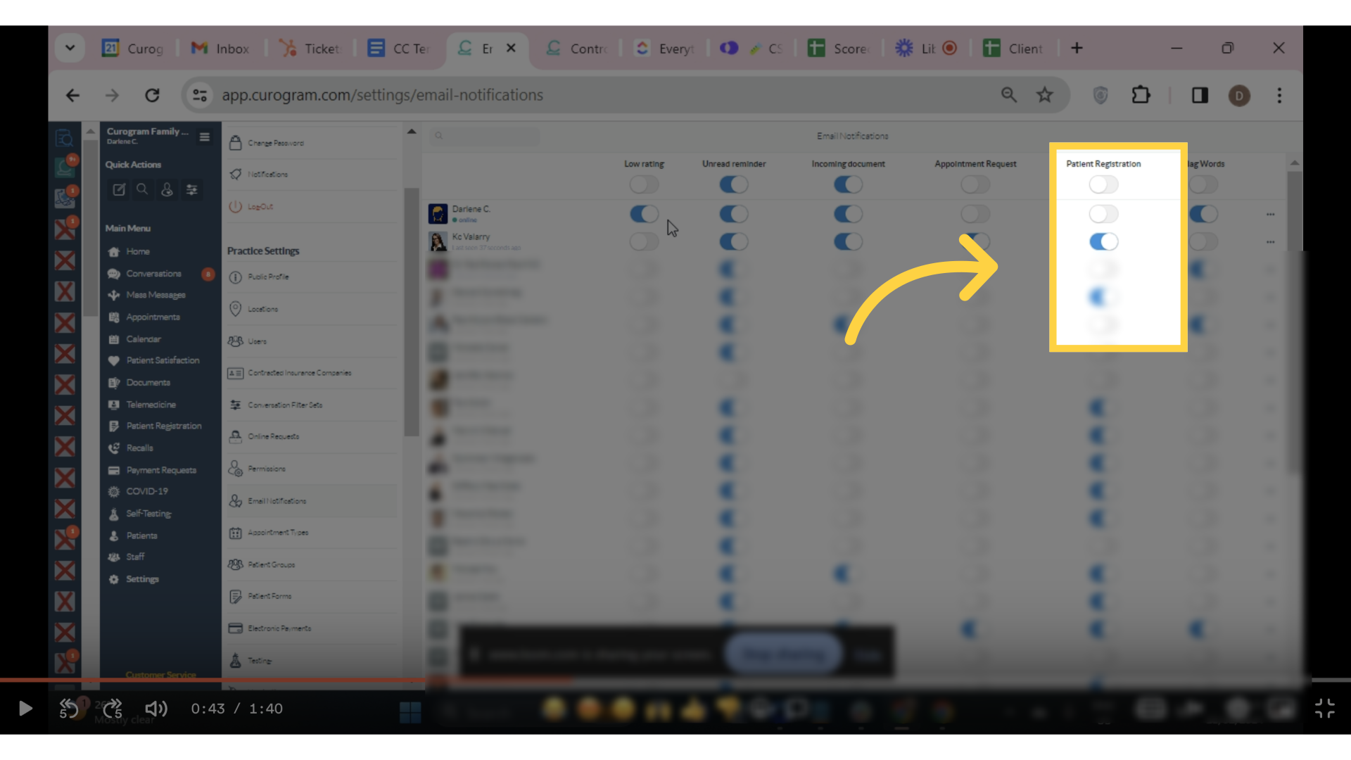Expand the Email Notifications settings section
The width and height of the screenshot is (1351, 760).
coord(277,500)
